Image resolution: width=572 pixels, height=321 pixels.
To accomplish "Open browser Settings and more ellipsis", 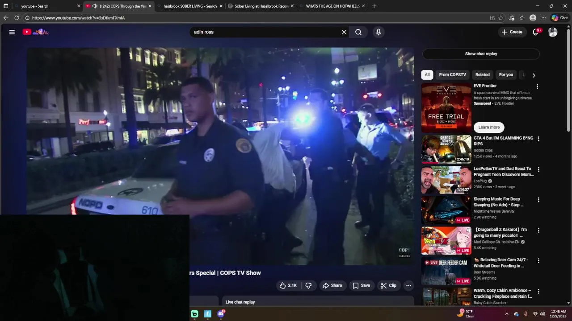I will [x=543, y=18].
